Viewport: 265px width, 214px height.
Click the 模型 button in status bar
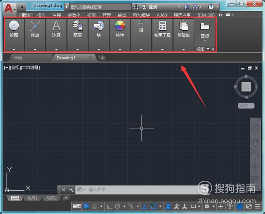[x=77, y=206]
